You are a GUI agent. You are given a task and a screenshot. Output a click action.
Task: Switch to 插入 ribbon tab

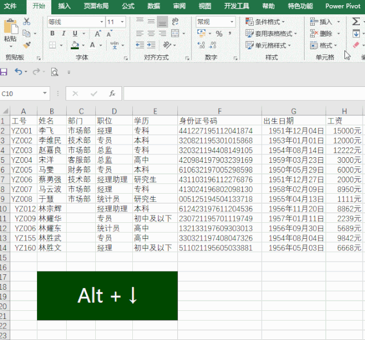[x=64, y=6]
